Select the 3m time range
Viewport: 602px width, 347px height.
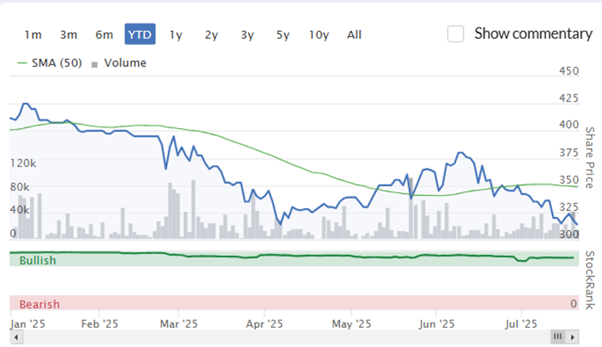69,35
